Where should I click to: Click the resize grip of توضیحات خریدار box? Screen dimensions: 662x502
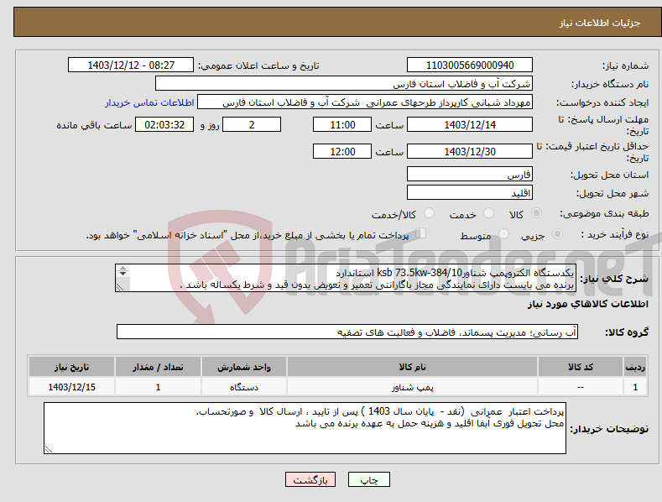pyautogui.click(x=49, y=449)
